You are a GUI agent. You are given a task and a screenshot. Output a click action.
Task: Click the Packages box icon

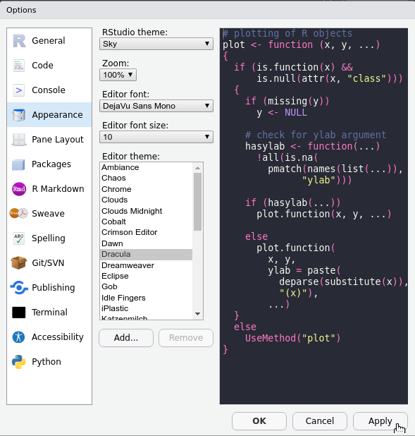click(19, 164)
